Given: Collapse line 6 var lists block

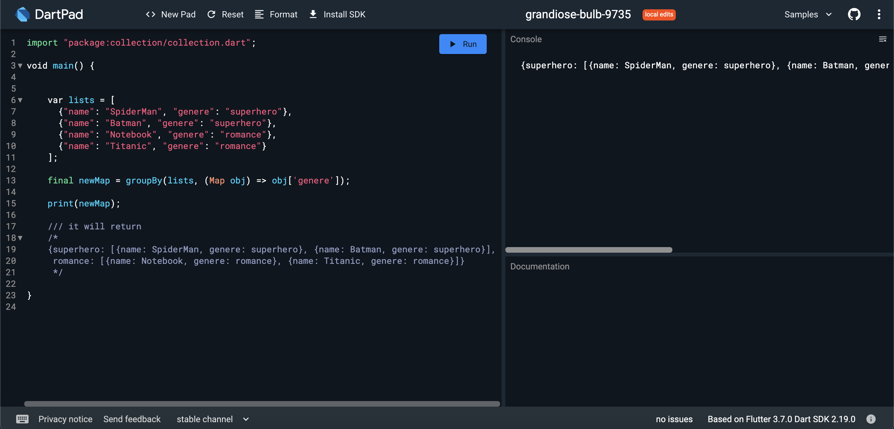Looking at the screenshot, I should coord(20,100).
